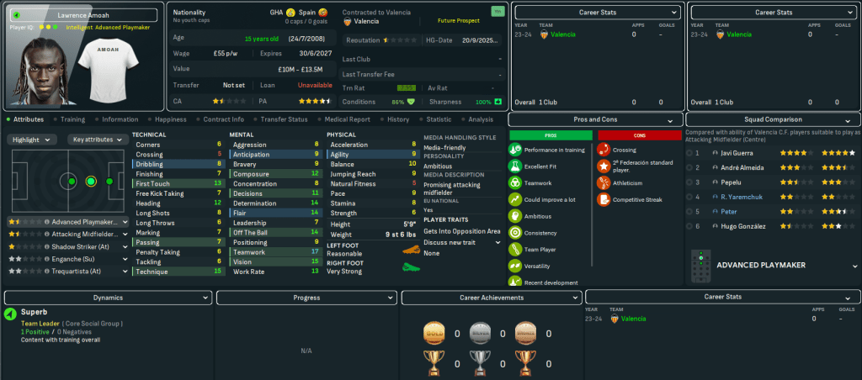Screen dimensions: 862x380
Task: Open the Medical Report tab
Action: (347, 119)
